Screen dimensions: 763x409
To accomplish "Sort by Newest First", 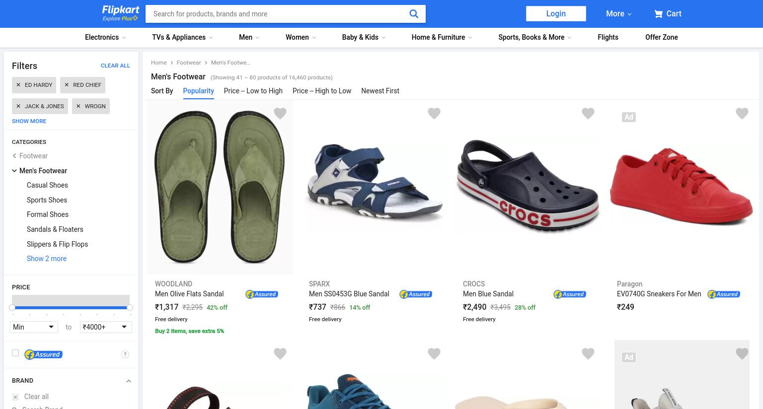I will [380, 91].
